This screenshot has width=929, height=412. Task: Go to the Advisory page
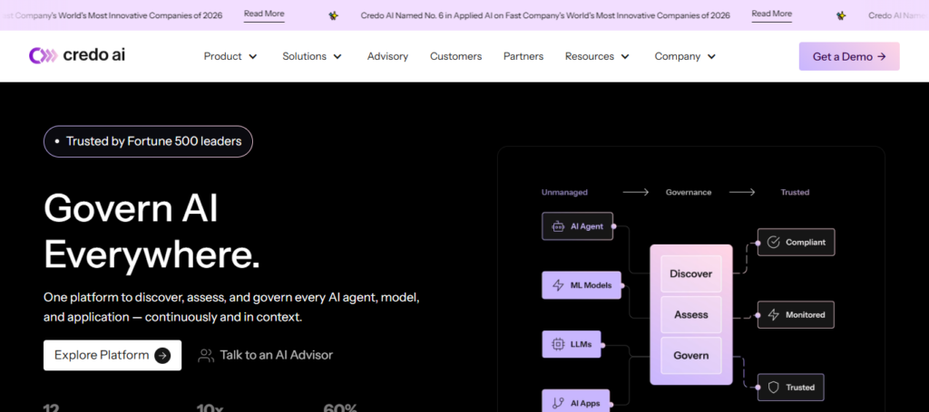pos(387,56)
